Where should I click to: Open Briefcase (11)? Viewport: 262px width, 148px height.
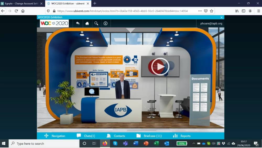pyautogui.click(x=149, y=136)
